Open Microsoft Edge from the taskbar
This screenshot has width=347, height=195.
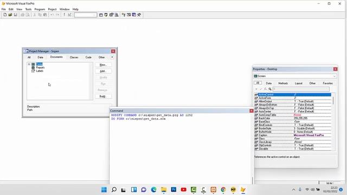coord(153,190)
